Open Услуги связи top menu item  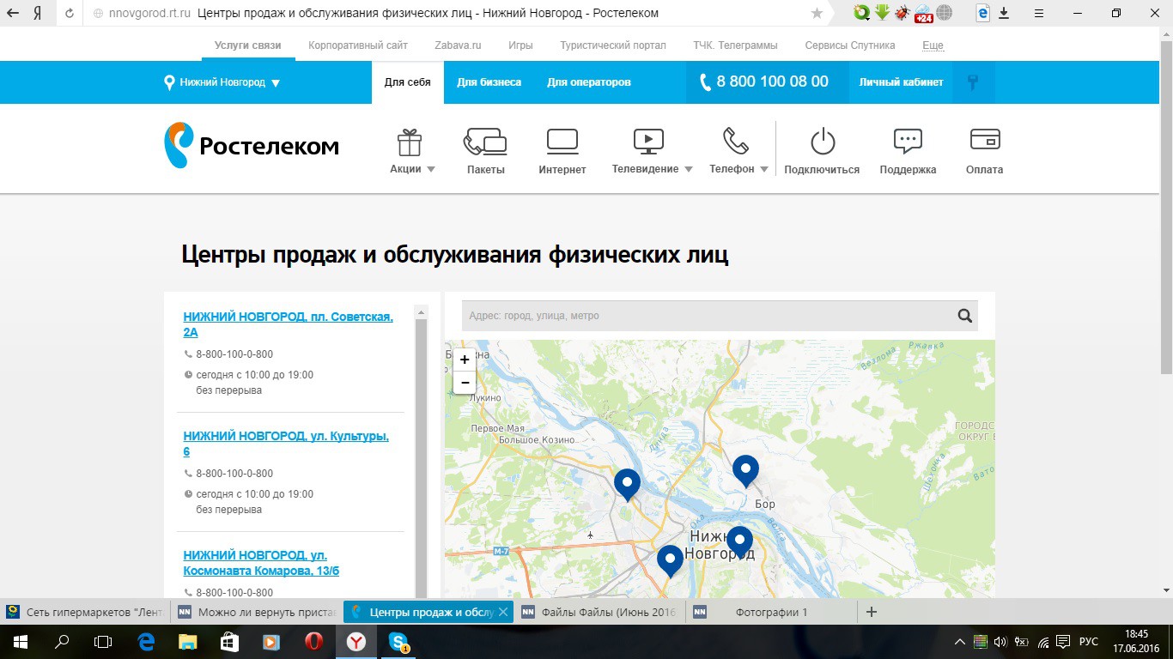248,45
